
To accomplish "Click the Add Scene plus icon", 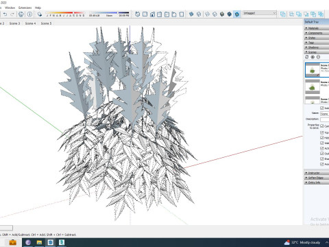I will pos(313,57).
